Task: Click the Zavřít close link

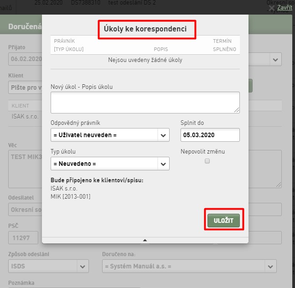Action: pos(285,8)
